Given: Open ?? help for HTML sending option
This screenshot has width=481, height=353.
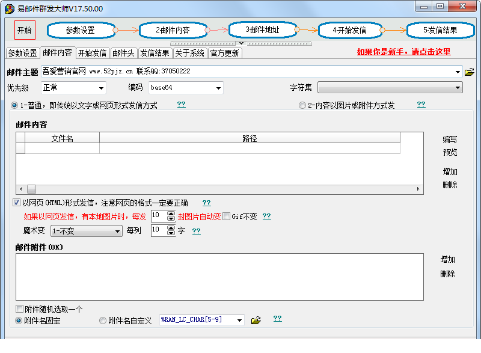Looking at the screenshot, I should coord(206,203).
